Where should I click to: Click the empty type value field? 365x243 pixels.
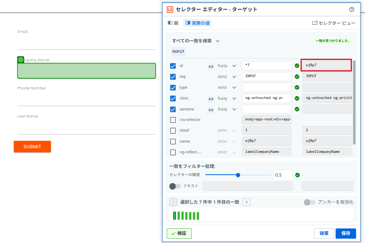click(x=267, y=87)
